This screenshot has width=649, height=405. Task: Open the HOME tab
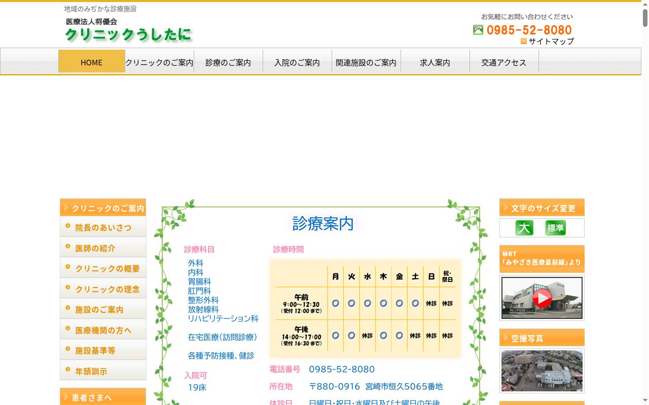pos(92,61)
